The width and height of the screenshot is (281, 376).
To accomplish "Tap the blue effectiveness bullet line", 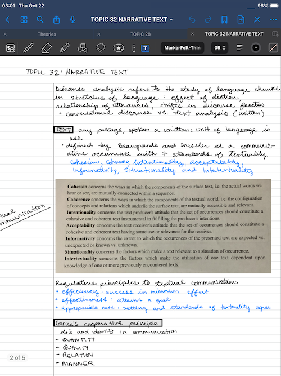I will coord(114,300).
